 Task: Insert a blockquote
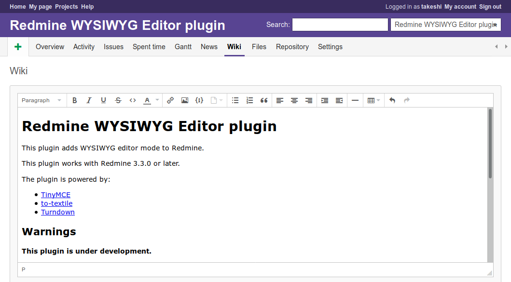click(264, 100)
